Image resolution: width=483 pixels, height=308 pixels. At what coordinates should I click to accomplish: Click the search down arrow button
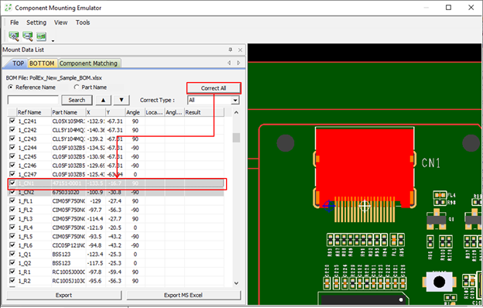coord(122,100)
